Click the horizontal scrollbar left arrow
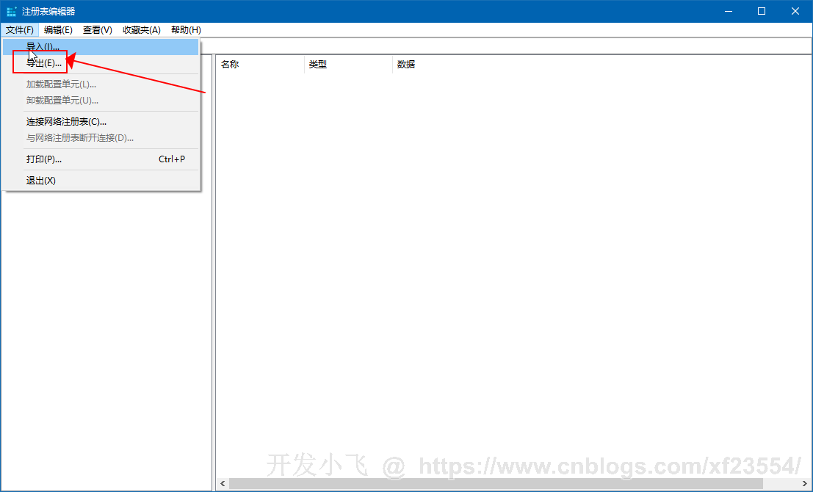 (223, 483)
